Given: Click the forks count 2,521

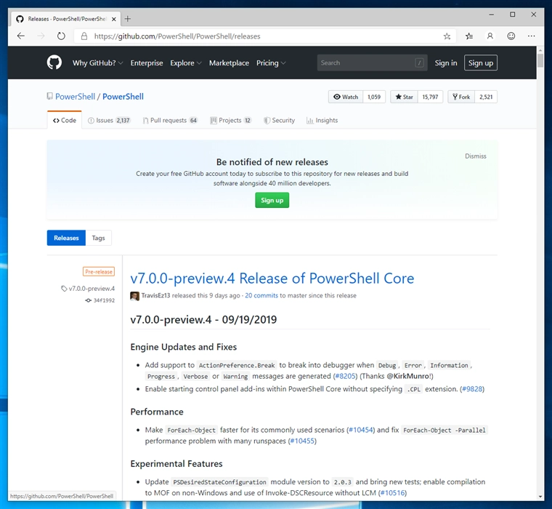Looking at the screenshot, I should pos(486,97).
